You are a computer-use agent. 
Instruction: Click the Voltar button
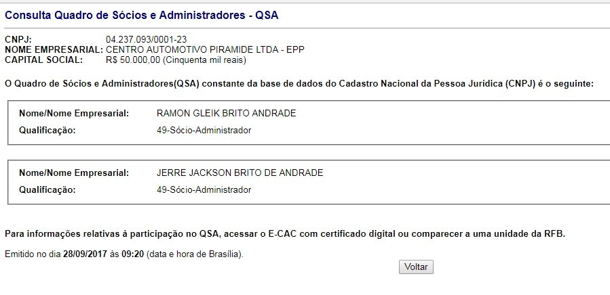(x=416, y=267)
